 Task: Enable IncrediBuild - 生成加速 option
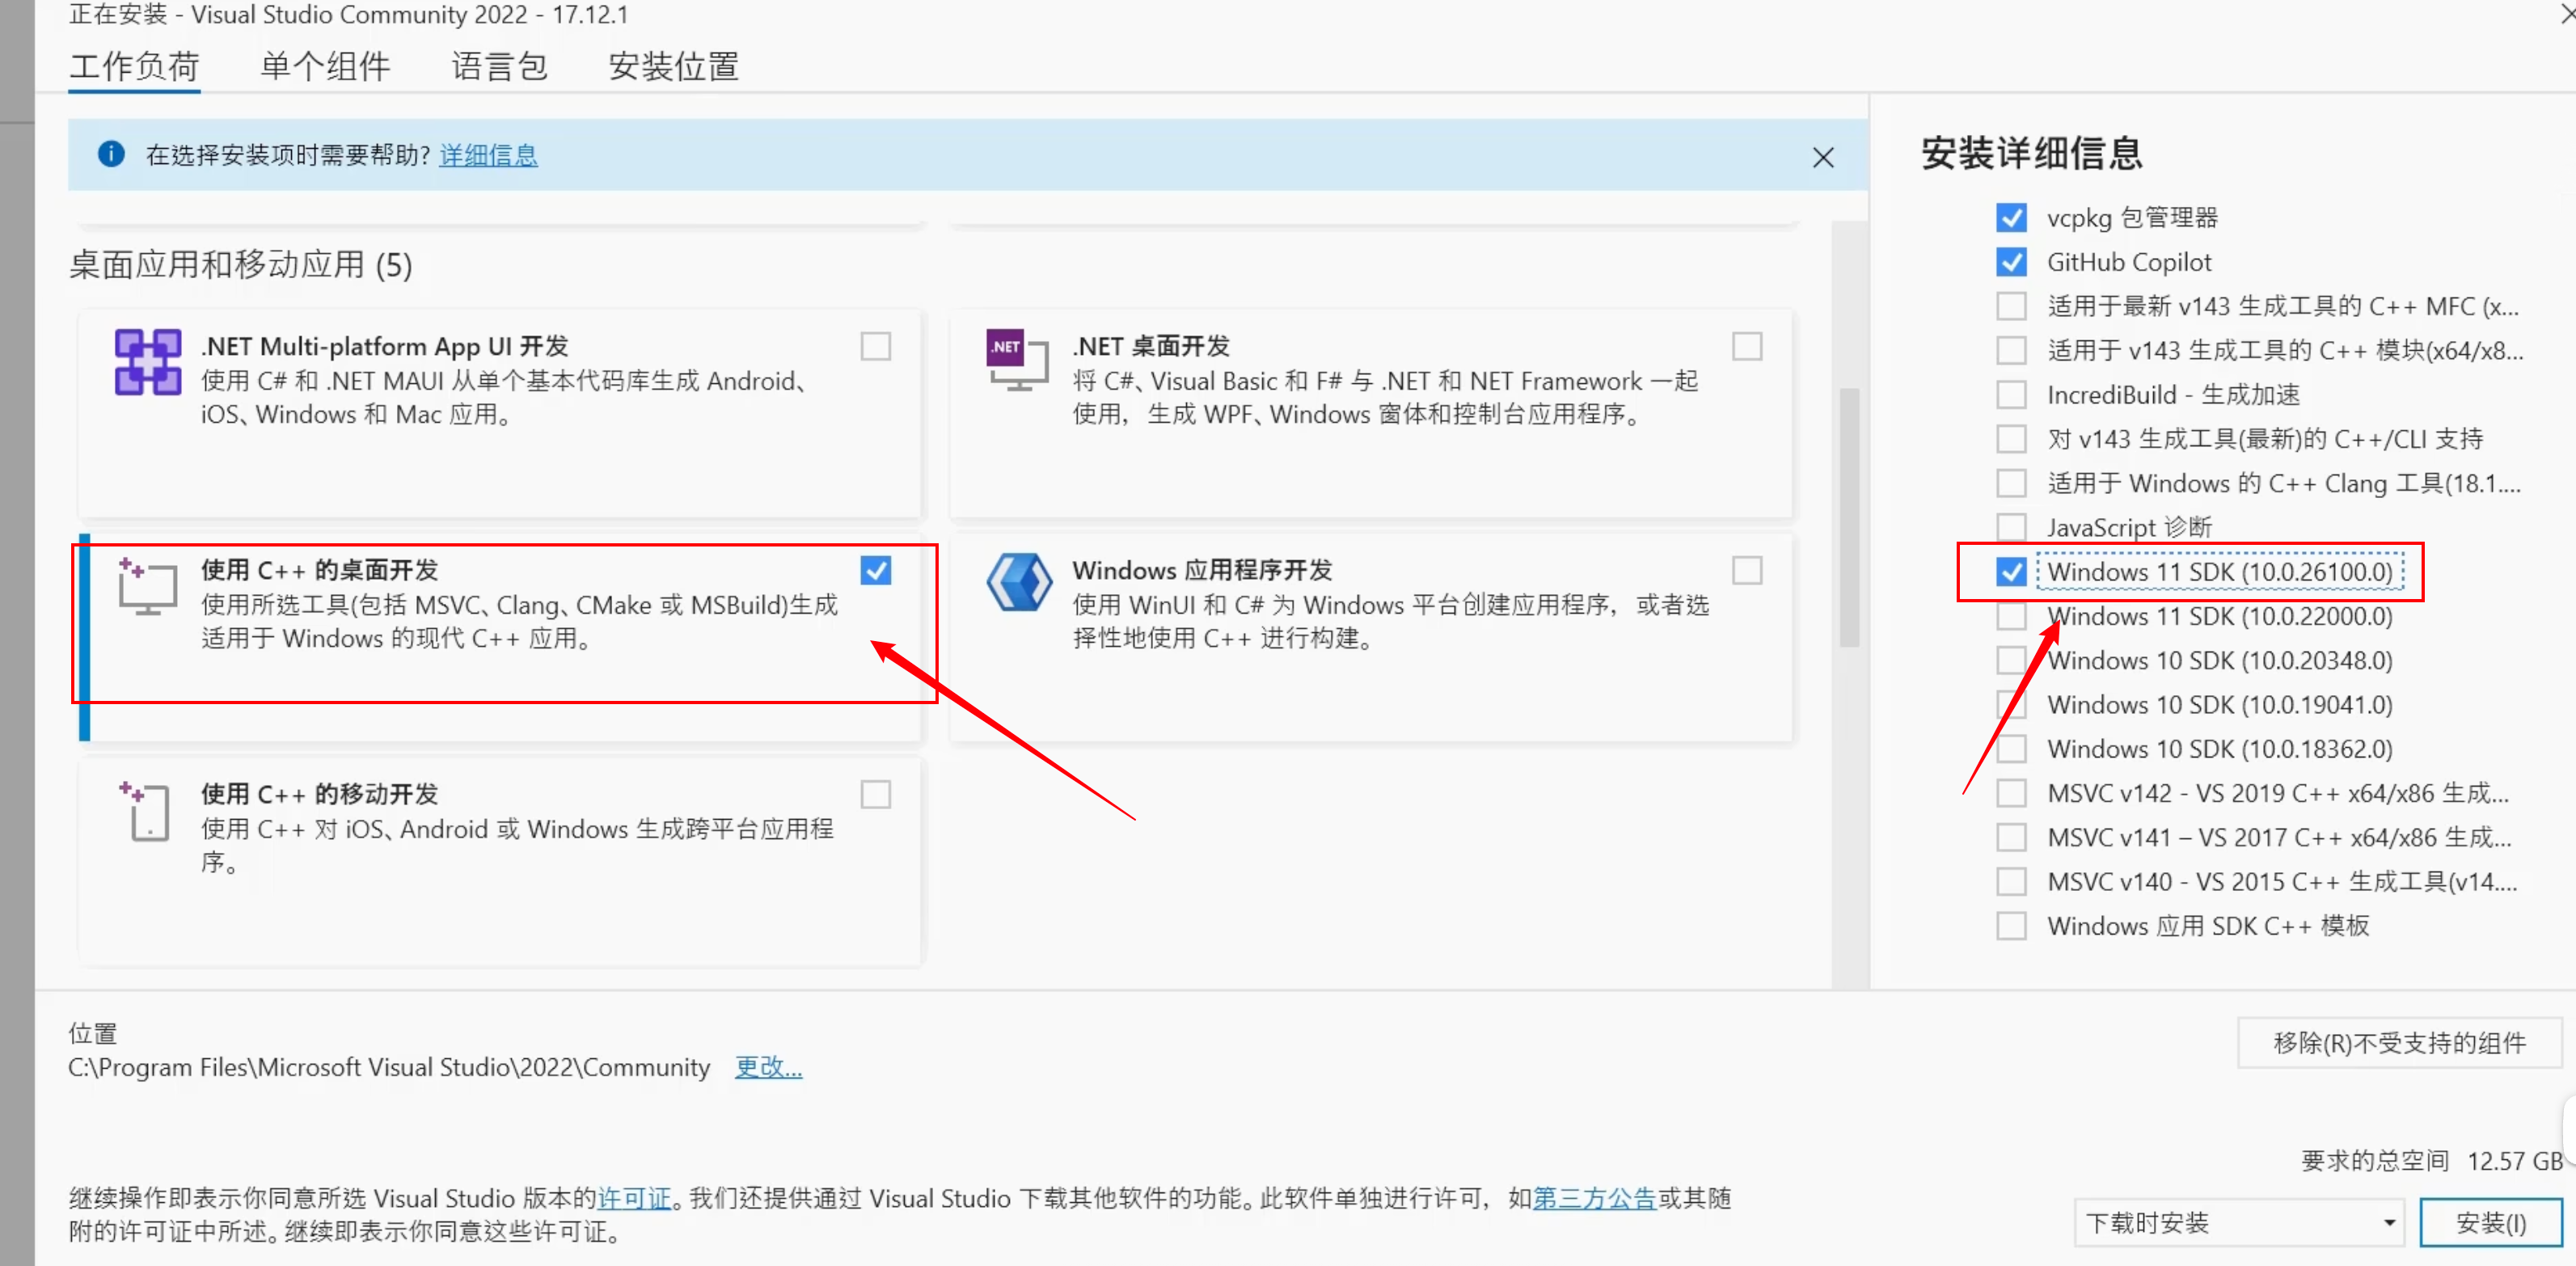click(2011, 394)
